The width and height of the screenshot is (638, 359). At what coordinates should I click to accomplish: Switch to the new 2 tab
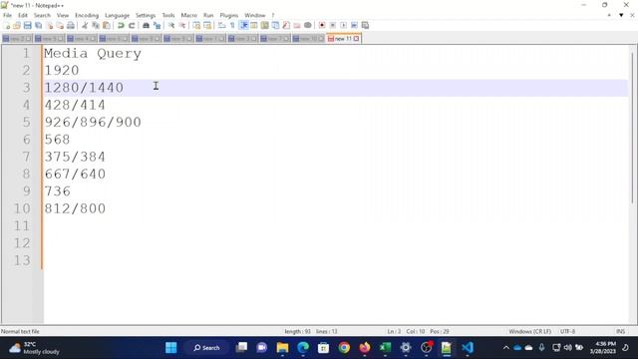coord(17,39)
